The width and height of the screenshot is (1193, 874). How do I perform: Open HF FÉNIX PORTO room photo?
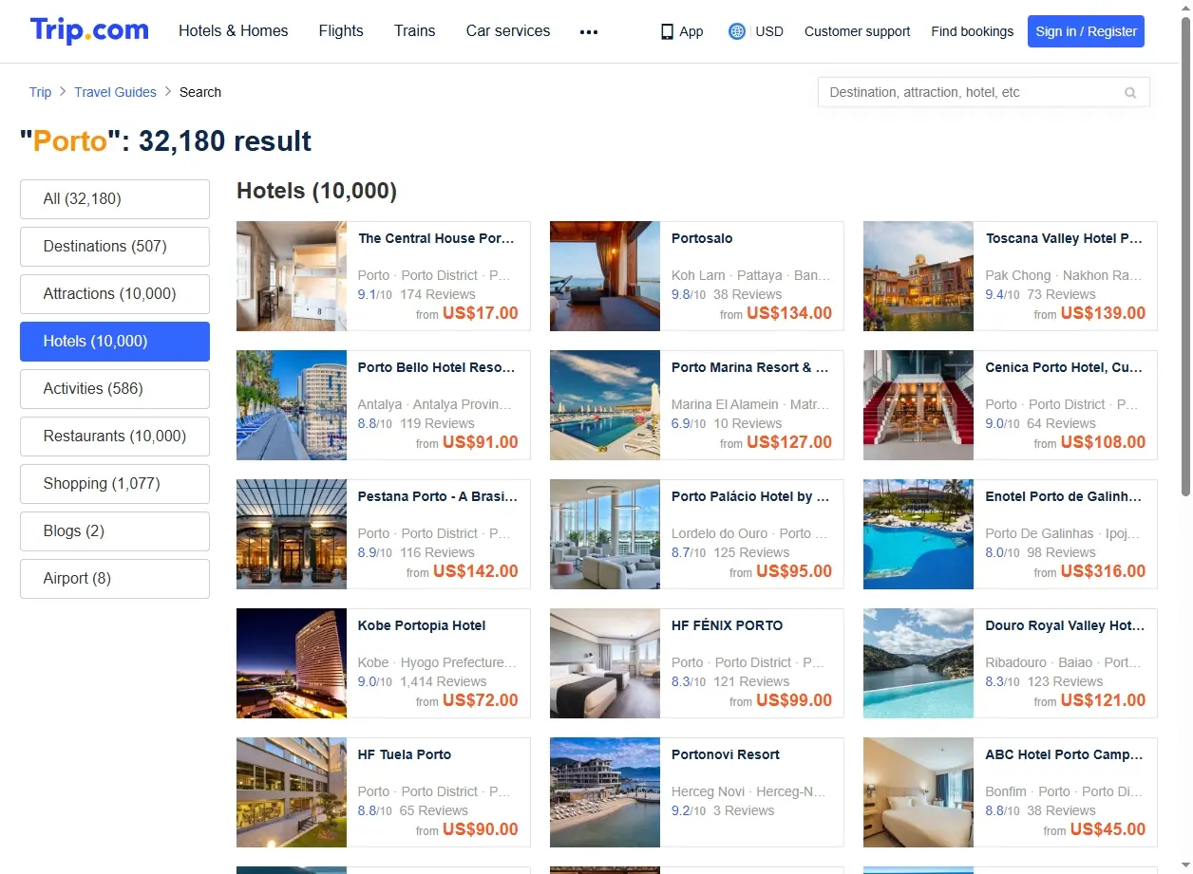(x=605, y=663)
